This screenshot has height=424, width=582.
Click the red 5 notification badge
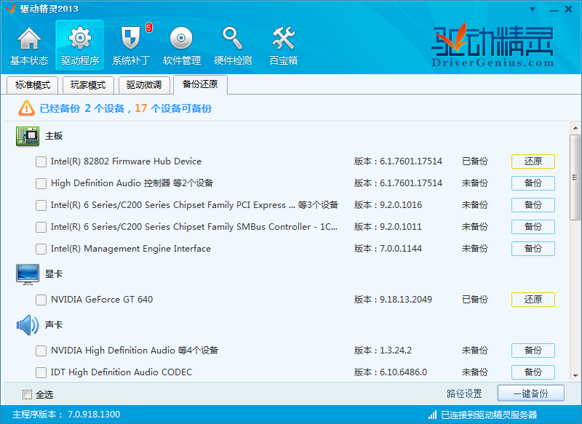click(x=149, y=28)
